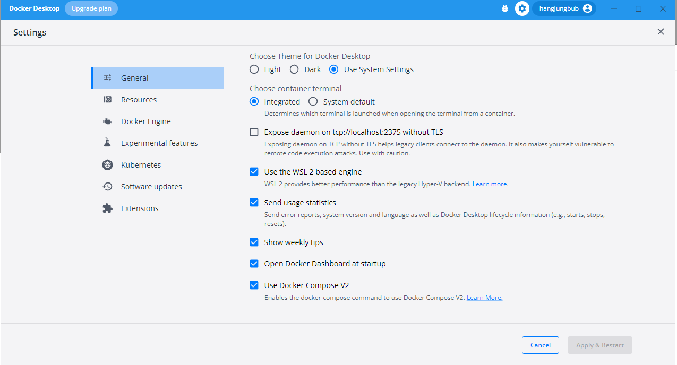Image resolution: width=677 pixels, height=365 pixels.
Task: Click the Upgrade plan button
Action: click(x=91, y=8)
